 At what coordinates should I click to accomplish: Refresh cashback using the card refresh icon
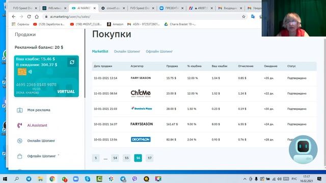click(x=72, y=62)
